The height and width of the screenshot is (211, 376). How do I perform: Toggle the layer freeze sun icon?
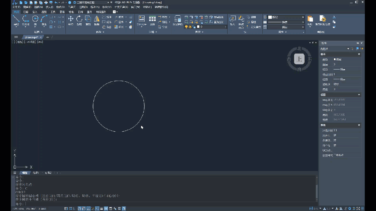[190, 27]
